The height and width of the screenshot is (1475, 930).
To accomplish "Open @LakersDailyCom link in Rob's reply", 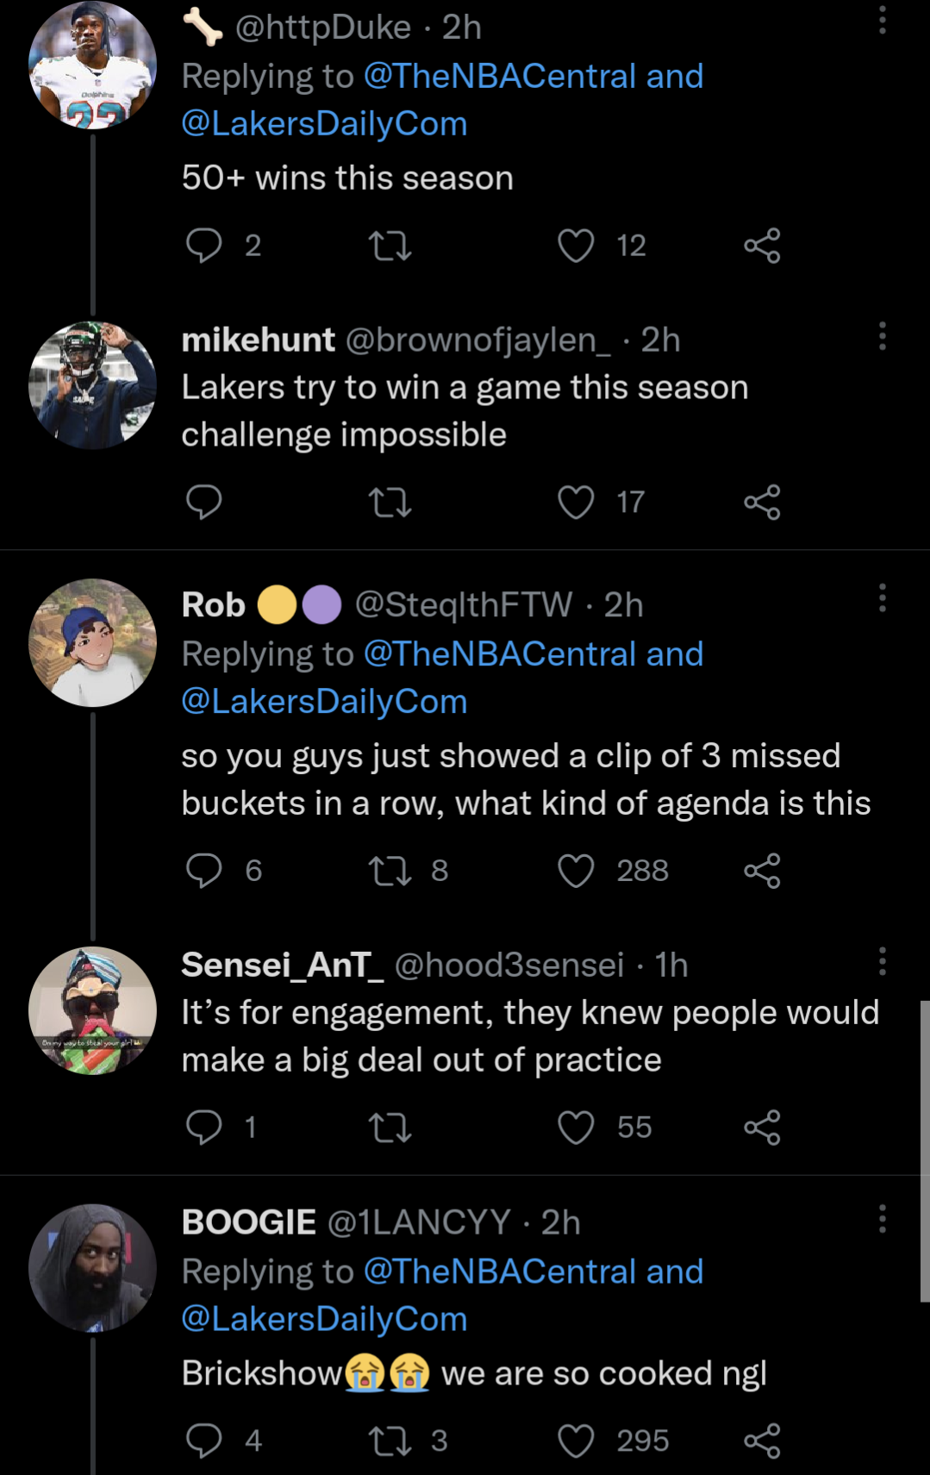I will coord(324,702).
